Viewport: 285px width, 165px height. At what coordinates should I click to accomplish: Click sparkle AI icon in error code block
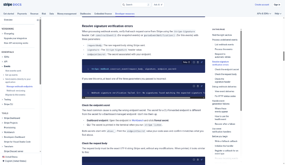pos(202,86)
